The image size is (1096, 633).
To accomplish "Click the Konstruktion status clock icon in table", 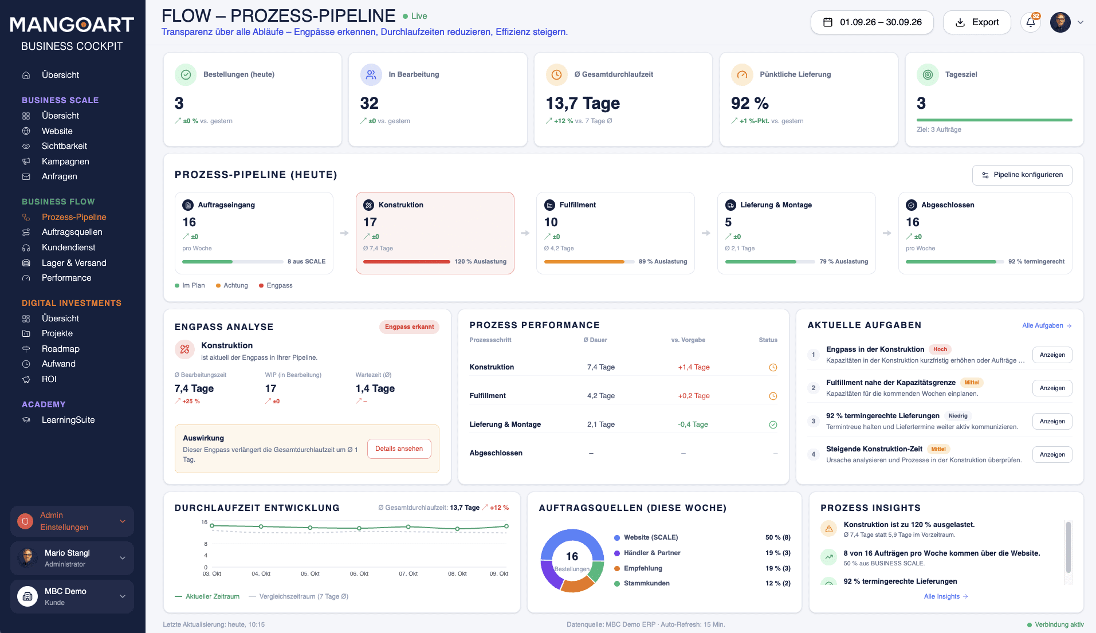I will coord(773,367).
